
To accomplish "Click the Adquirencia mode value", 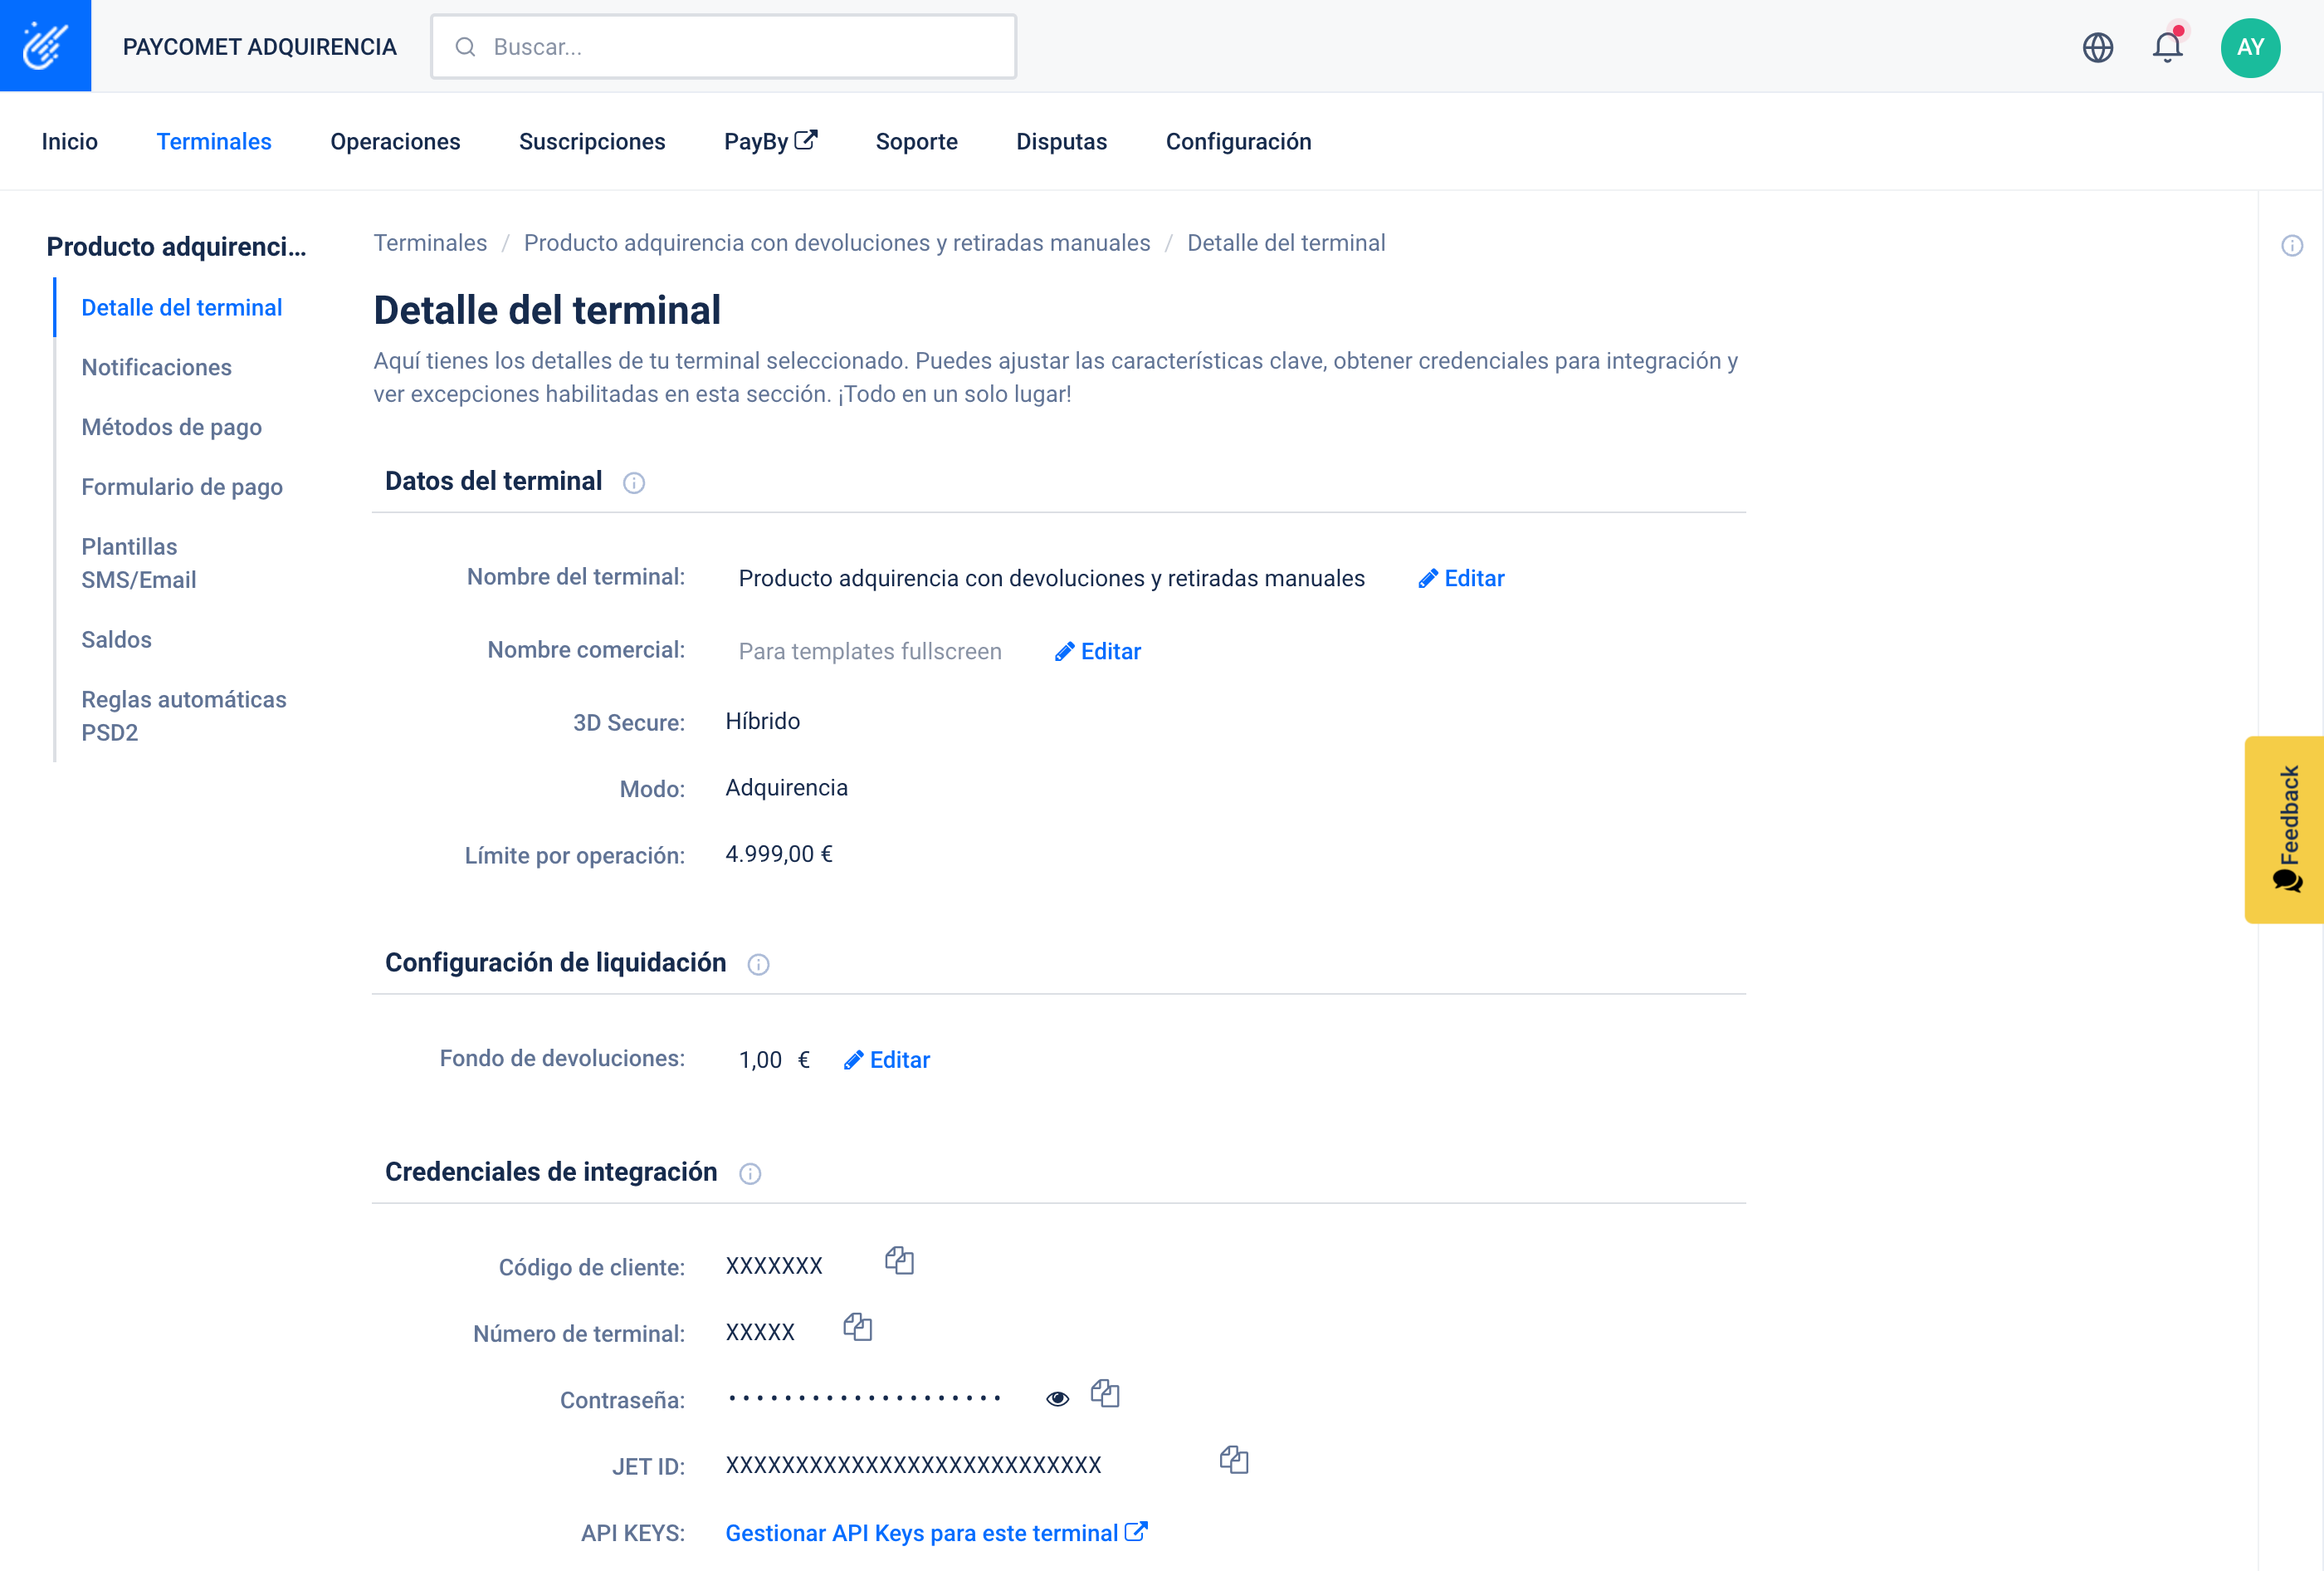I will click(786, 789).
